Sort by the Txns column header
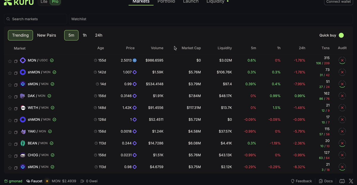 (x=325, y=48)
